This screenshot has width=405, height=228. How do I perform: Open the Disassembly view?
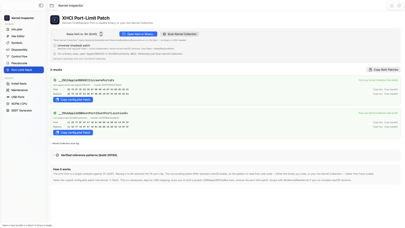pyautogui.click(x=24, y=49)
